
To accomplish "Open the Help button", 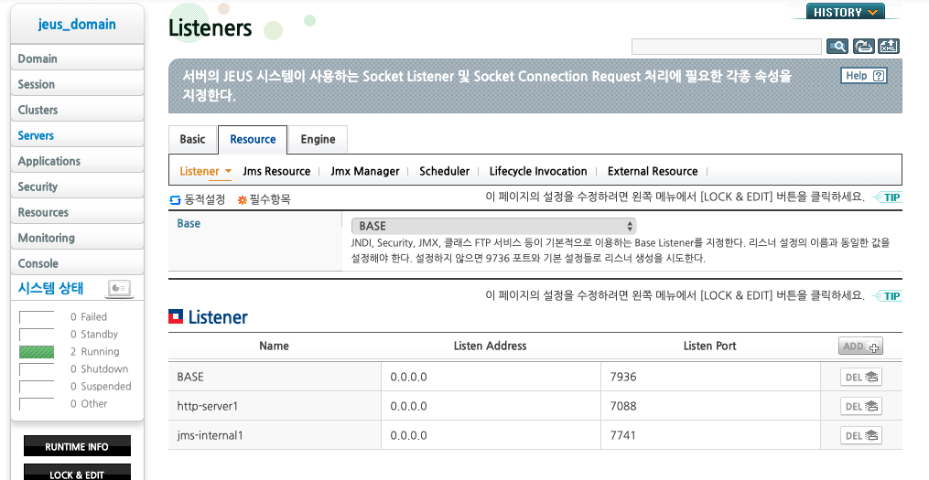I will point(864,76).
